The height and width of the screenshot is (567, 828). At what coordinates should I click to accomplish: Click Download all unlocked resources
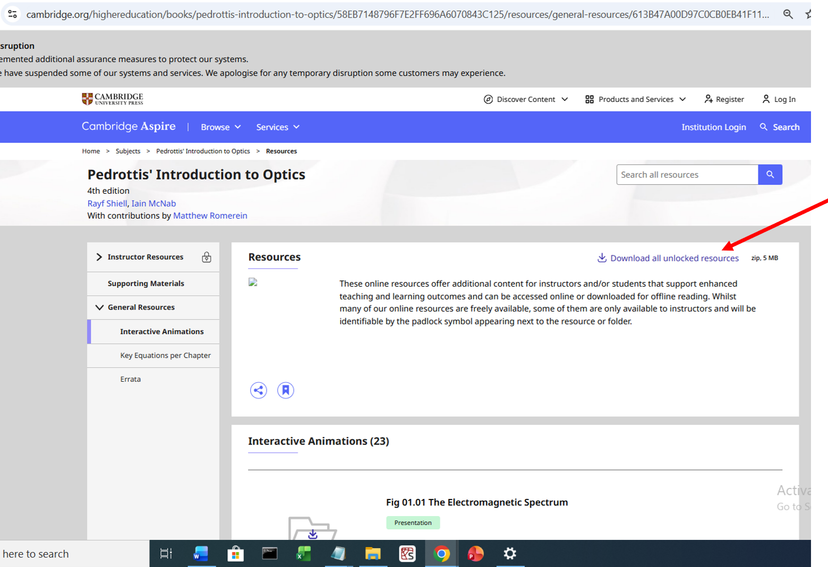(x=668, y=258)
